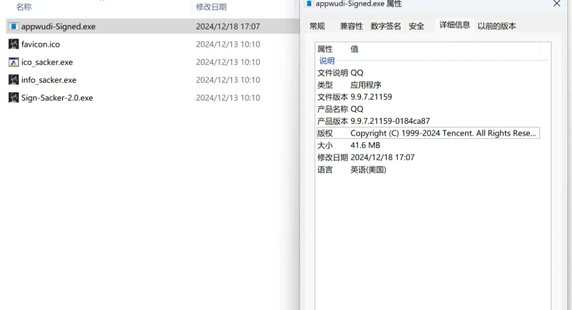Switch to the 兼容性 tab

(351, 26)
